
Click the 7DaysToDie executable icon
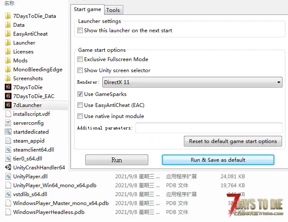click(x=8, y=87)
